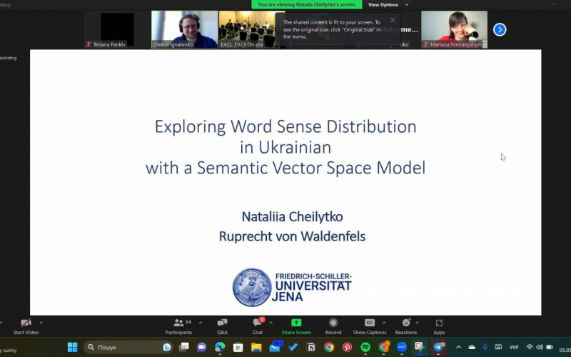Expand the caret next to Participants
Screen dimensions: 571x357
[201, 323]
